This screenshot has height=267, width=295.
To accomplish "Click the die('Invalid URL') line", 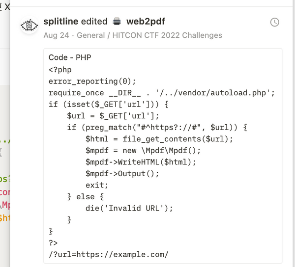I will coord(129,208).
